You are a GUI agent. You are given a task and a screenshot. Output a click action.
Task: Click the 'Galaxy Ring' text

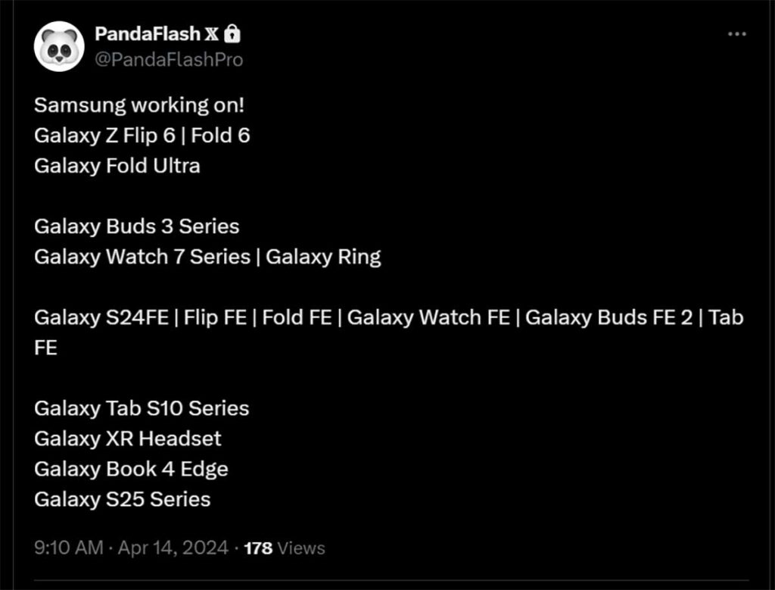coord(323,257)
